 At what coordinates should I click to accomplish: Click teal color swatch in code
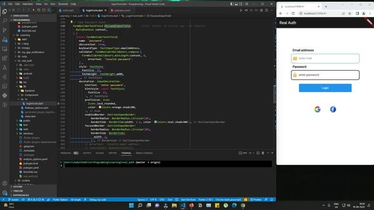click(x=155, y=122)
